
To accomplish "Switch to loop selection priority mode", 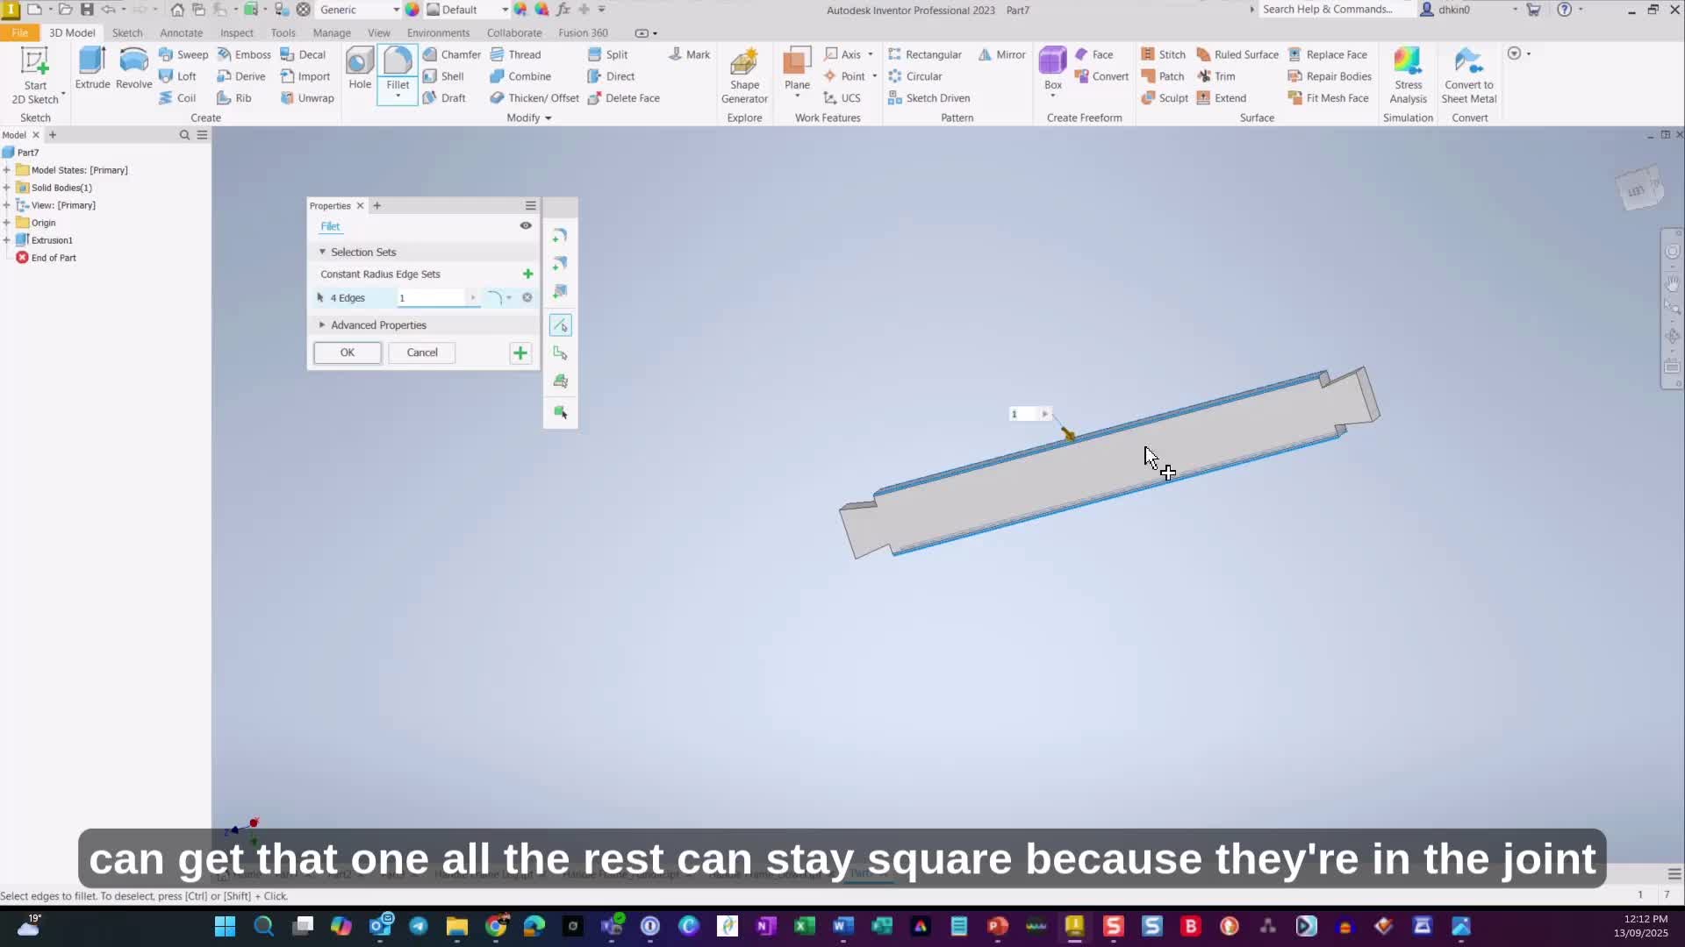I will [560, 353].
